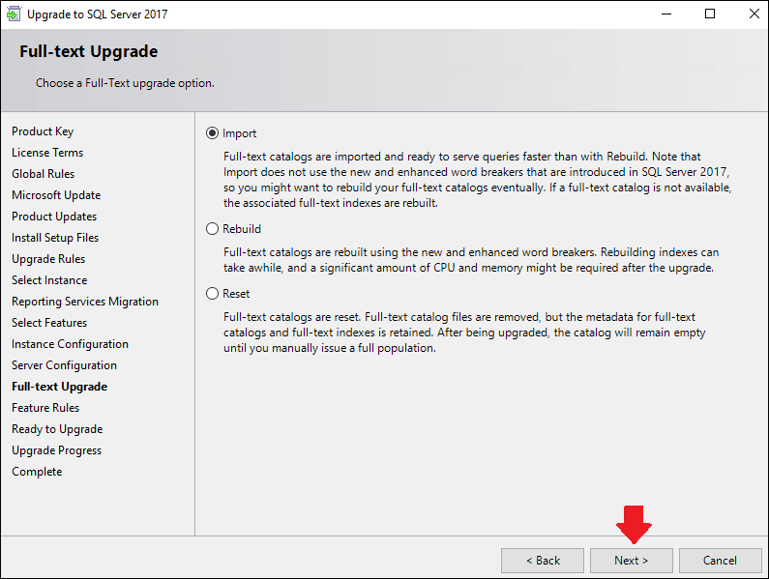Jump to Server Configuration step
The width and height of the screenshot is (769, 579).
[x=64, y=365]
